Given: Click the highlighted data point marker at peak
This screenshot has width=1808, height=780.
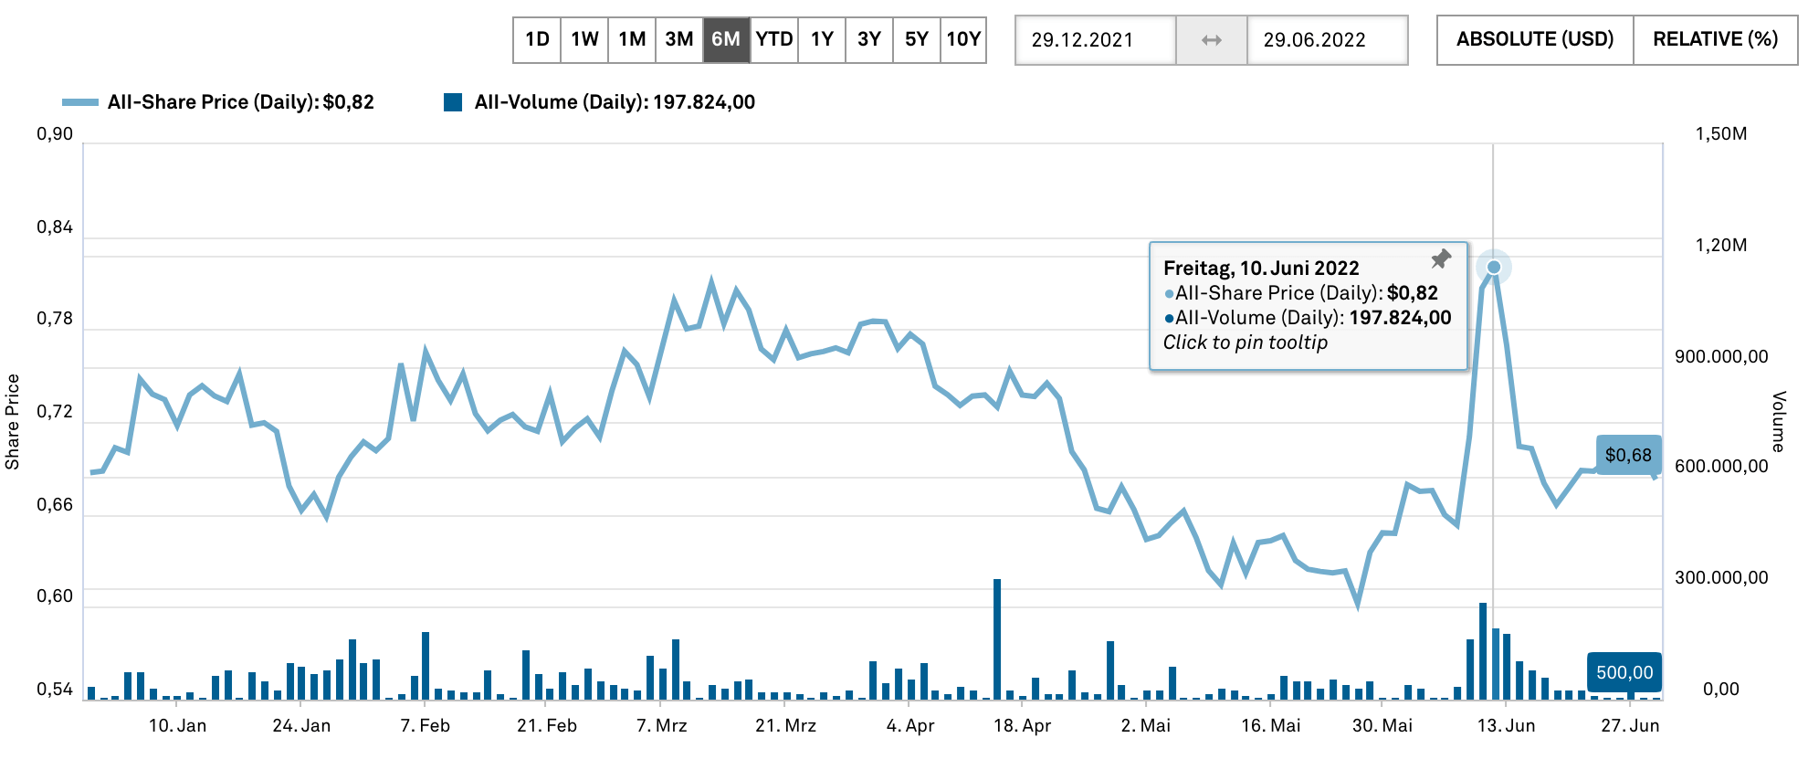Looking at the screenshot, I should pyautogui.click(x=1494, y=268).
